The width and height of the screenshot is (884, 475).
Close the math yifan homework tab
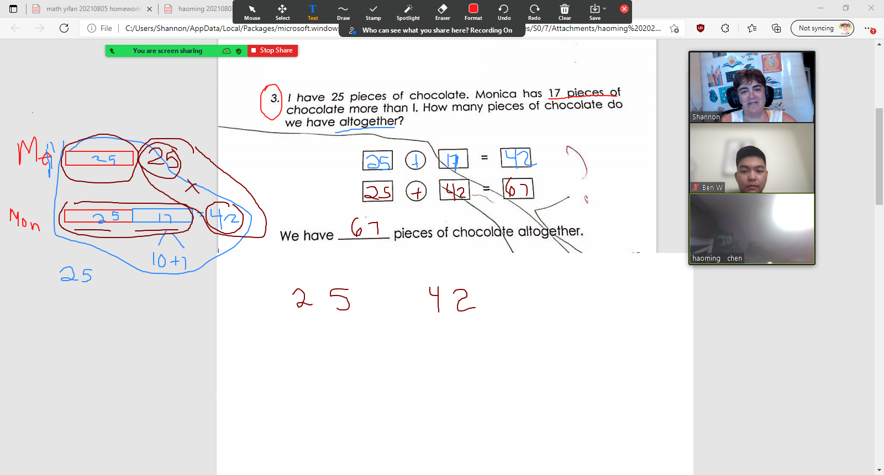(149, 9)
